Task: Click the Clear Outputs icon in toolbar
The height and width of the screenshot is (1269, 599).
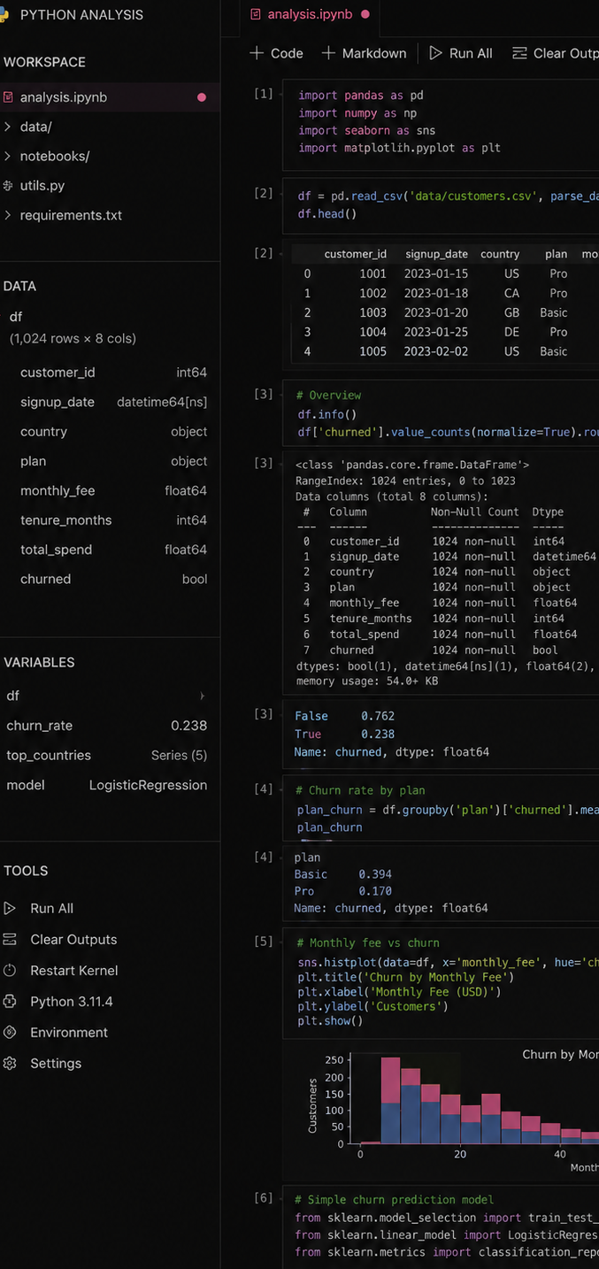Action: [x=519, y=53]
